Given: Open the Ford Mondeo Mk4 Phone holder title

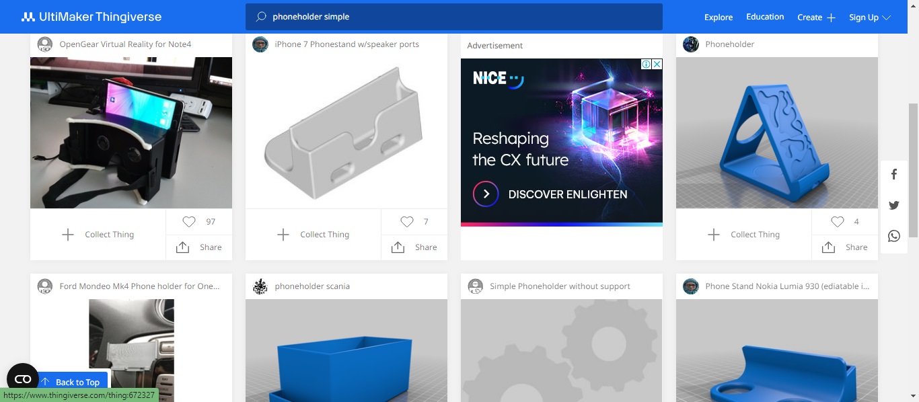Looking at the screenshot, I should [139, 286].
